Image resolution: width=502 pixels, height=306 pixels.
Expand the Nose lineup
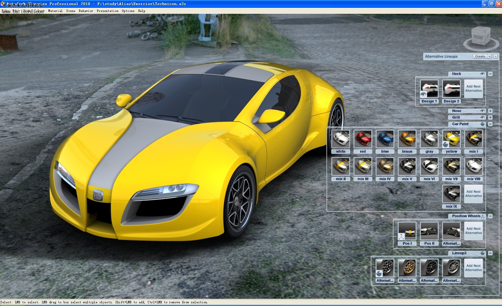click(490, 111)
